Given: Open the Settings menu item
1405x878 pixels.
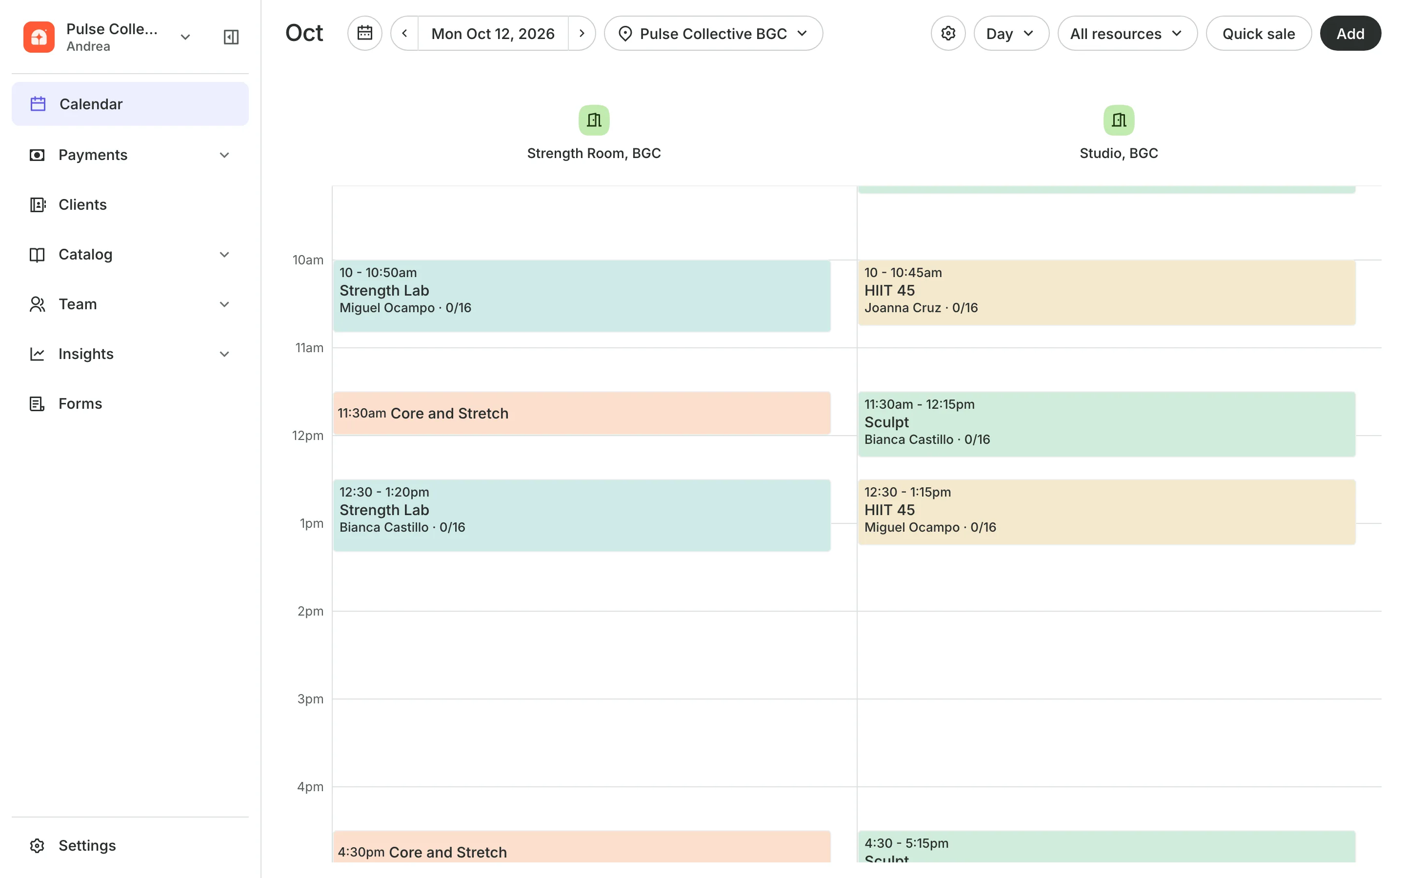Looking at the screenshot, I should tap(130, 845).
